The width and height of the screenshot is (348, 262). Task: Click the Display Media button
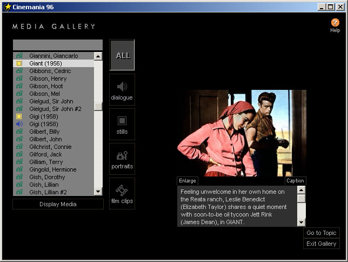[58, 204]
